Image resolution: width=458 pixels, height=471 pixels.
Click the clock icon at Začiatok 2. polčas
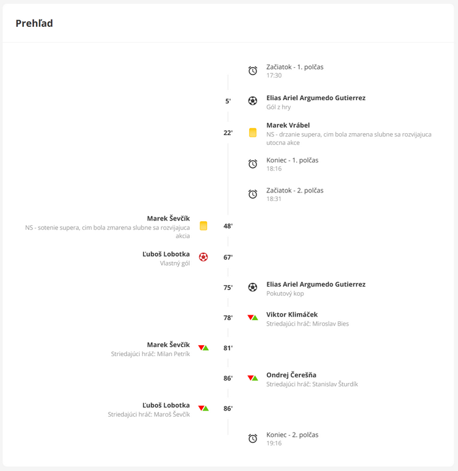click(x=253, y=194)
